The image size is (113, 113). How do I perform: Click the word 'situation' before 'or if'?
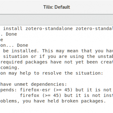pyautogui.click(x=16, y=56)
